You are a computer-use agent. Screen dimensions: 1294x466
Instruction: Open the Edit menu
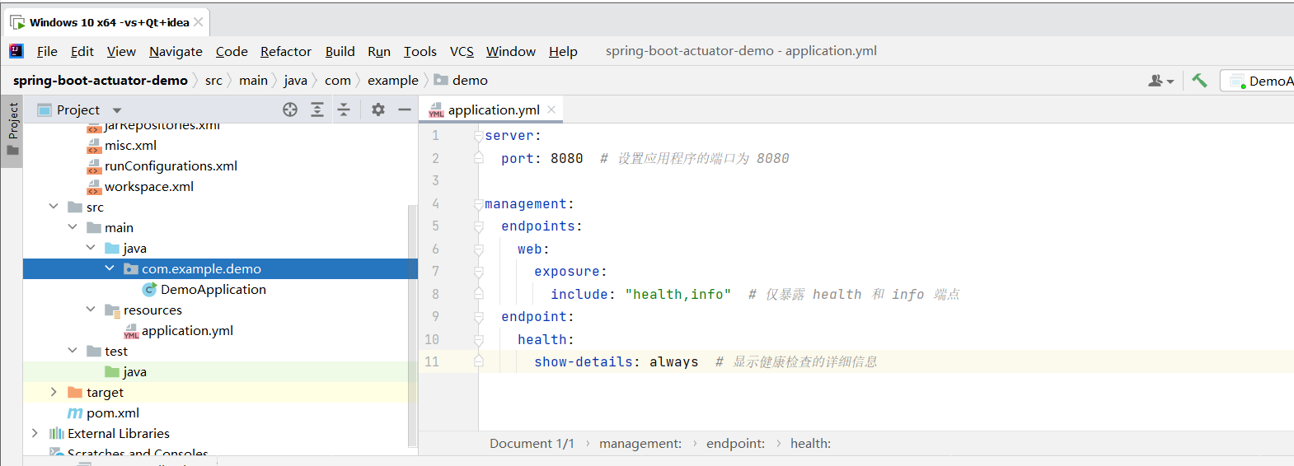coord(82,51)
